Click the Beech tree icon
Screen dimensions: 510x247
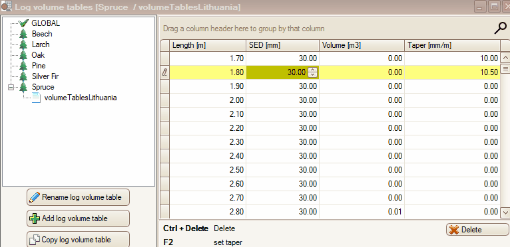coord(23,34)
